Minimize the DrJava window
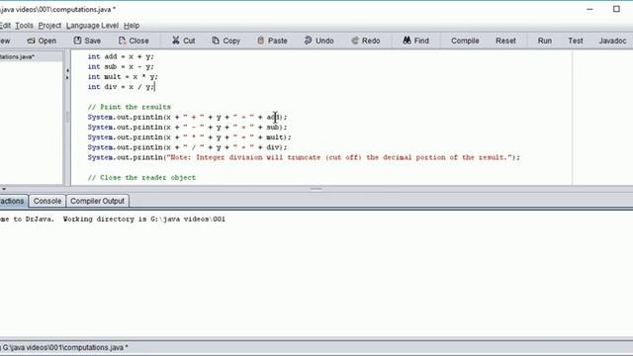The height and width of the screenshot is (356, 633). coord(589,9)
